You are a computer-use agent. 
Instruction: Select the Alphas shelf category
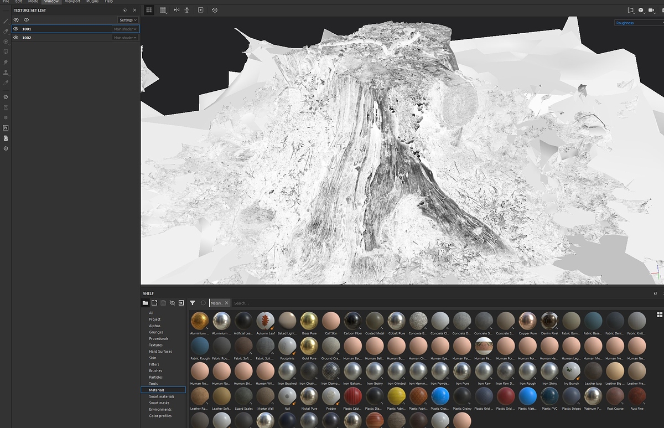pyautogui.click(x=154, y=326)
